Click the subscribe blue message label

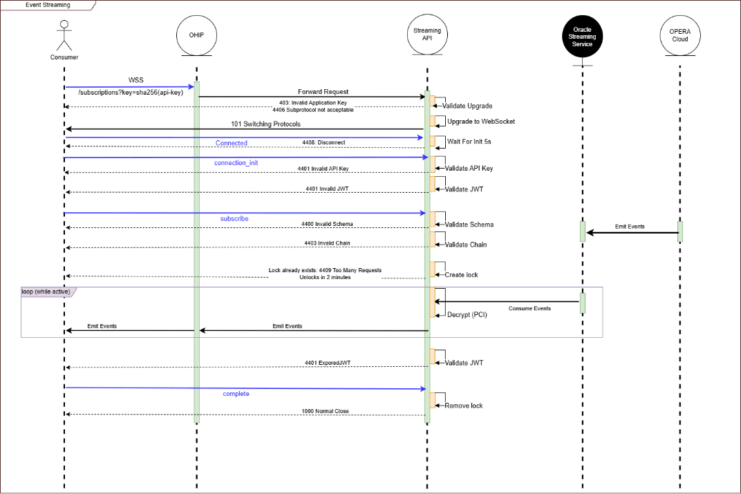(234, 218)
